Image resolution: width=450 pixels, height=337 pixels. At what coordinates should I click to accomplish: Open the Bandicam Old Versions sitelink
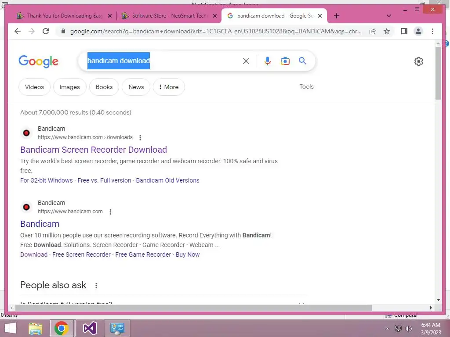tap(167, 180)
